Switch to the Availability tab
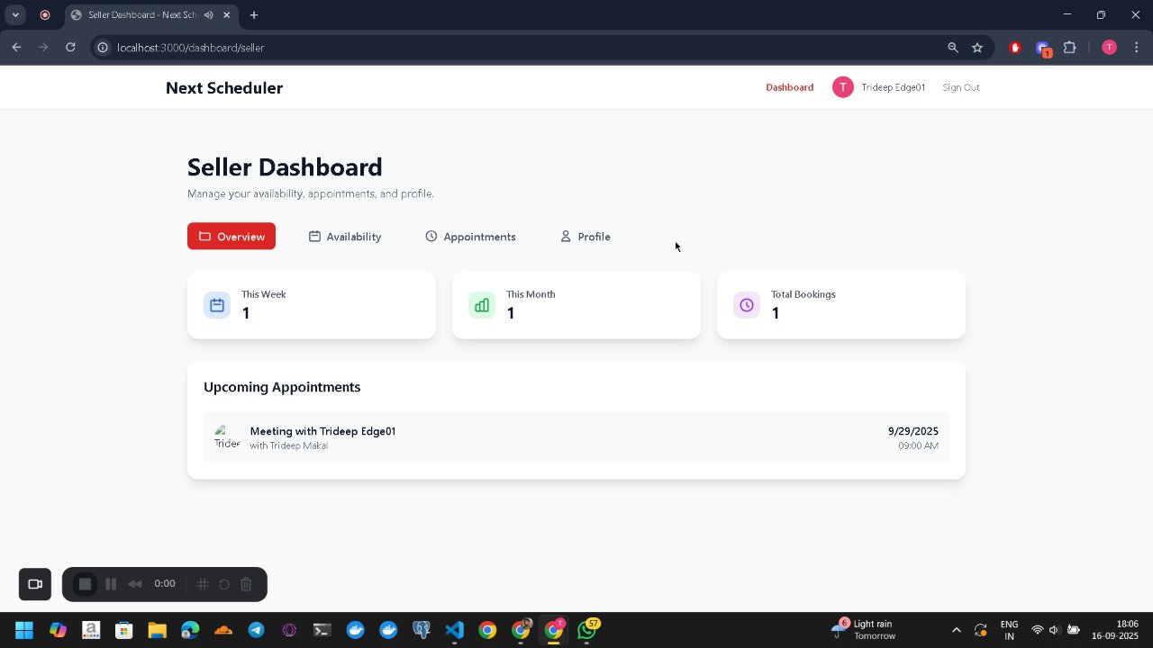This screenshot has height=648, width=1153. point(345,237)
